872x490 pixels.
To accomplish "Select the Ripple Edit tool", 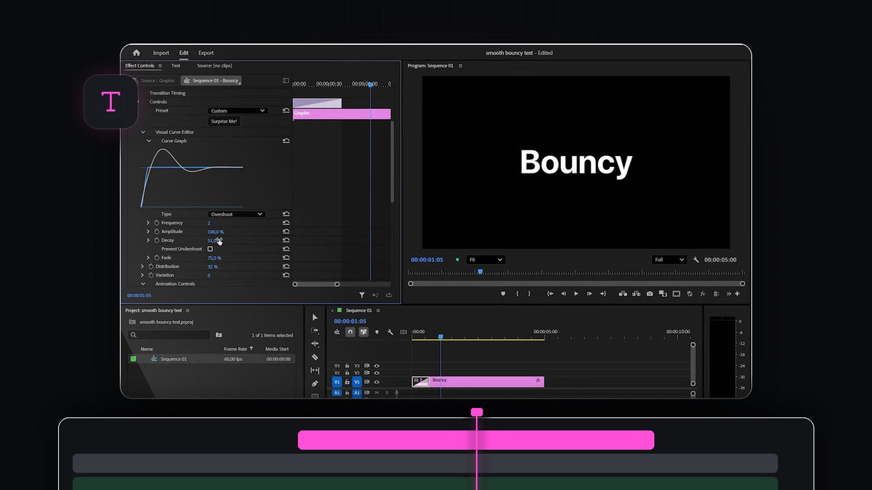I will [315, 343].
